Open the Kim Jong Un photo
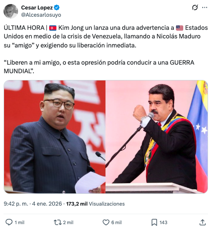The height and width of the screenshot is (230, 213). 55,137
